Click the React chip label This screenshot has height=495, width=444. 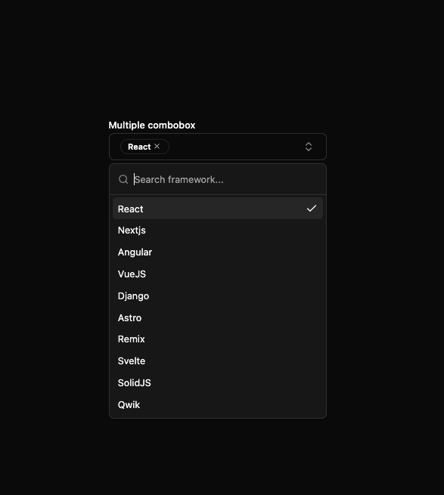pyautogui.click(x=139, y=147)
